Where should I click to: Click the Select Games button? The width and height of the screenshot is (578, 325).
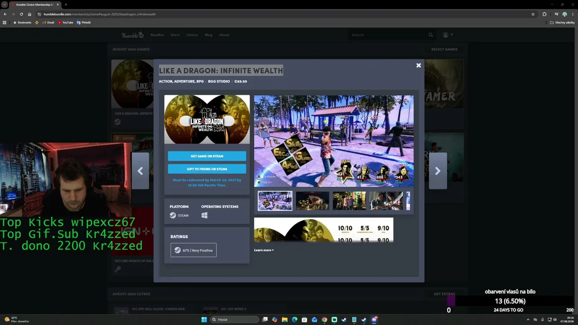tap(444, 49)
